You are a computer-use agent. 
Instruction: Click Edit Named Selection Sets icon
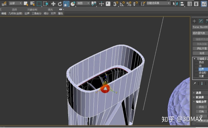pos(143,4)
